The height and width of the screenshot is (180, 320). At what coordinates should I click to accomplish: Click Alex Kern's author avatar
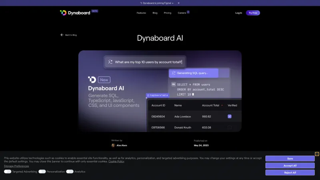coord(113,145)
